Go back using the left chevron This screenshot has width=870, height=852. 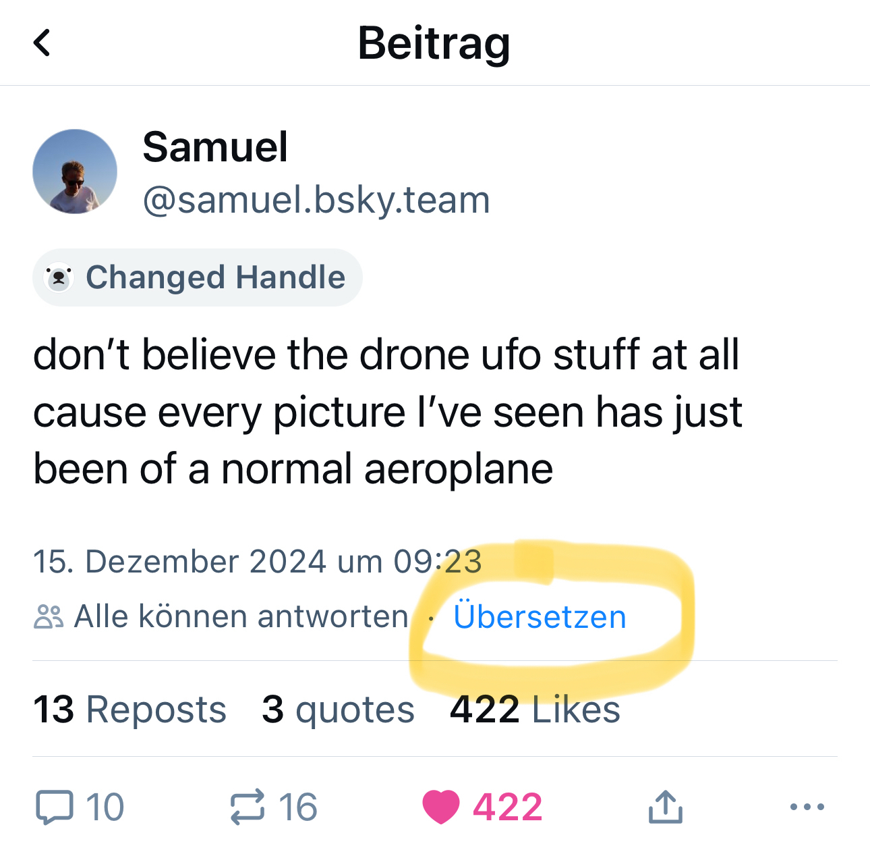[x=42, y=43]
